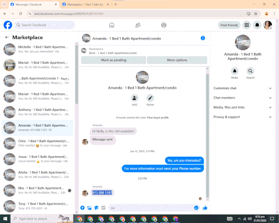Go to the Home feed icon
The image size is (279, 223).
[x=112, y=25]
